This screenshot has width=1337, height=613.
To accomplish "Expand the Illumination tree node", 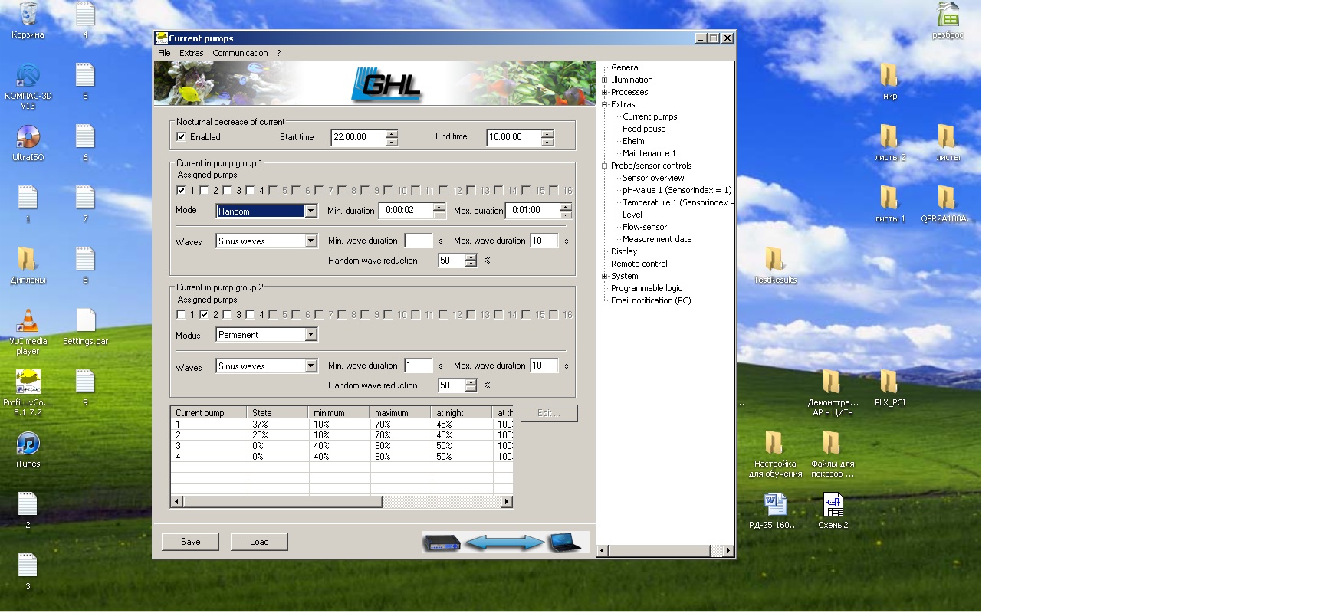I will pos(604,80).
